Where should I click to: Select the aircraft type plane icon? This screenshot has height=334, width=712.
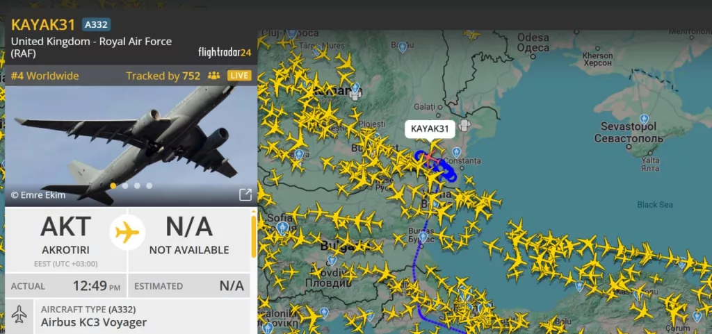click(19, 315)
